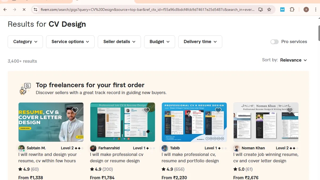Open site information icon in address bar
The image size is (320, 180).
coord(35,10)
